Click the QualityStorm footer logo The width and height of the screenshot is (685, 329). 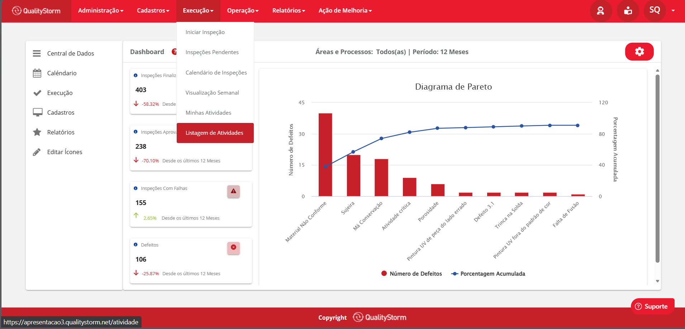pyautogui.click(x=380, y=317)
